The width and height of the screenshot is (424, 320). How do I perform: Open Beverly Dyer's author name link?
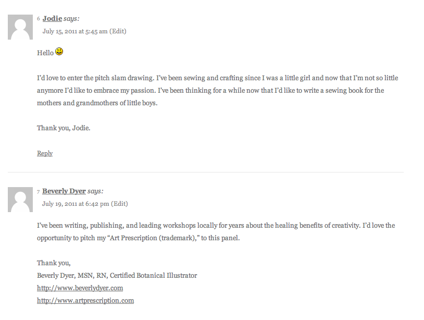[x=64, y=191]
